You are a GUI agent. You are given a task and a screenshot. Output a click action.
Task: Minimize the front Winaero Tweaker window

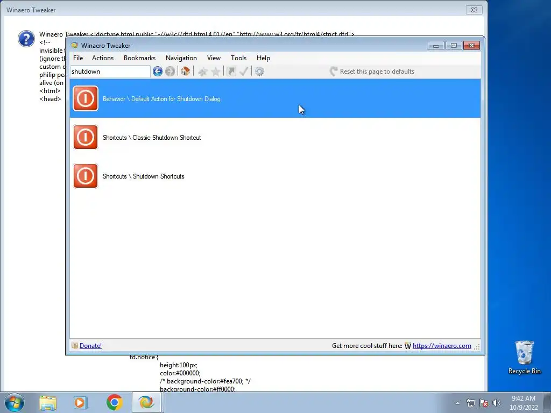click(x=436, y=46)
